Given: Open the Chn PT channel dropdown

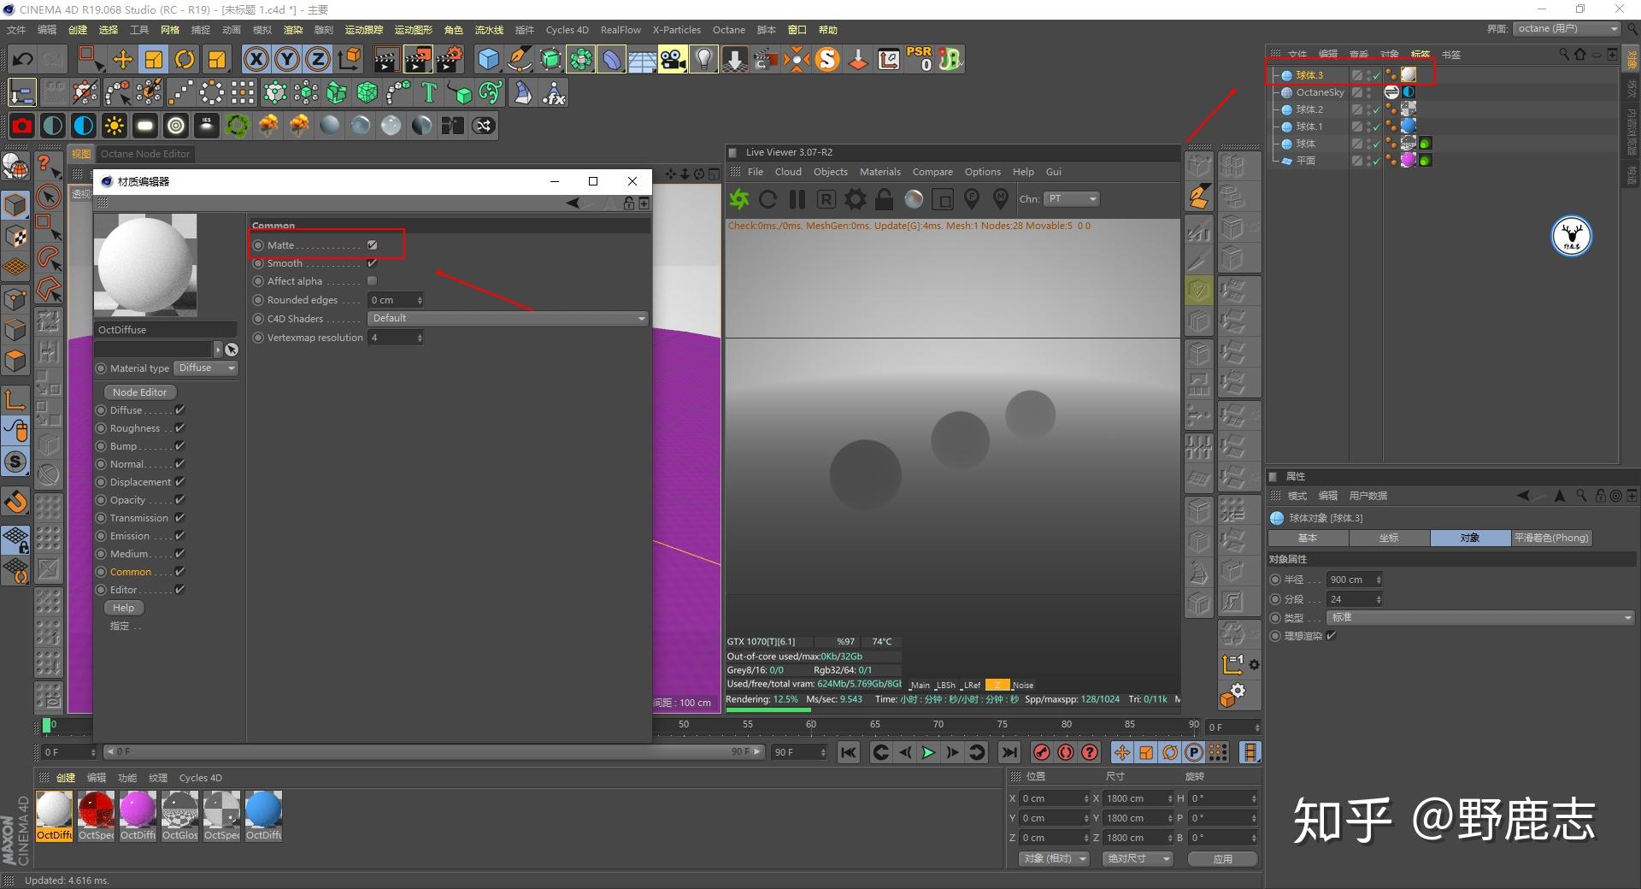Looking at the screenshot, I should pyautogui.click(x=1071, y=199).
